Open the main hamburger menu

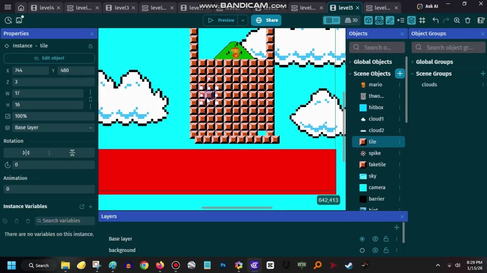coord(8,8)
